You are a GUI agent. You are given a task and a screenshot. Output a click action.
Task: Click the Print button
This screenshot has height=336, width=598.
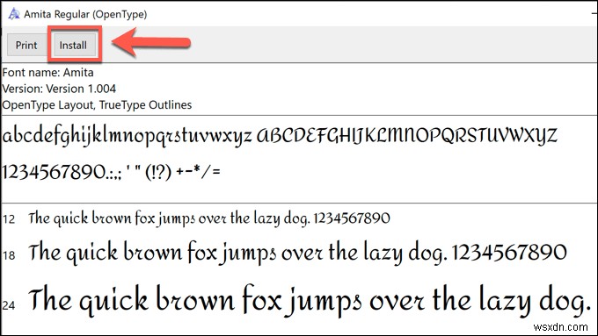point(26,45)
